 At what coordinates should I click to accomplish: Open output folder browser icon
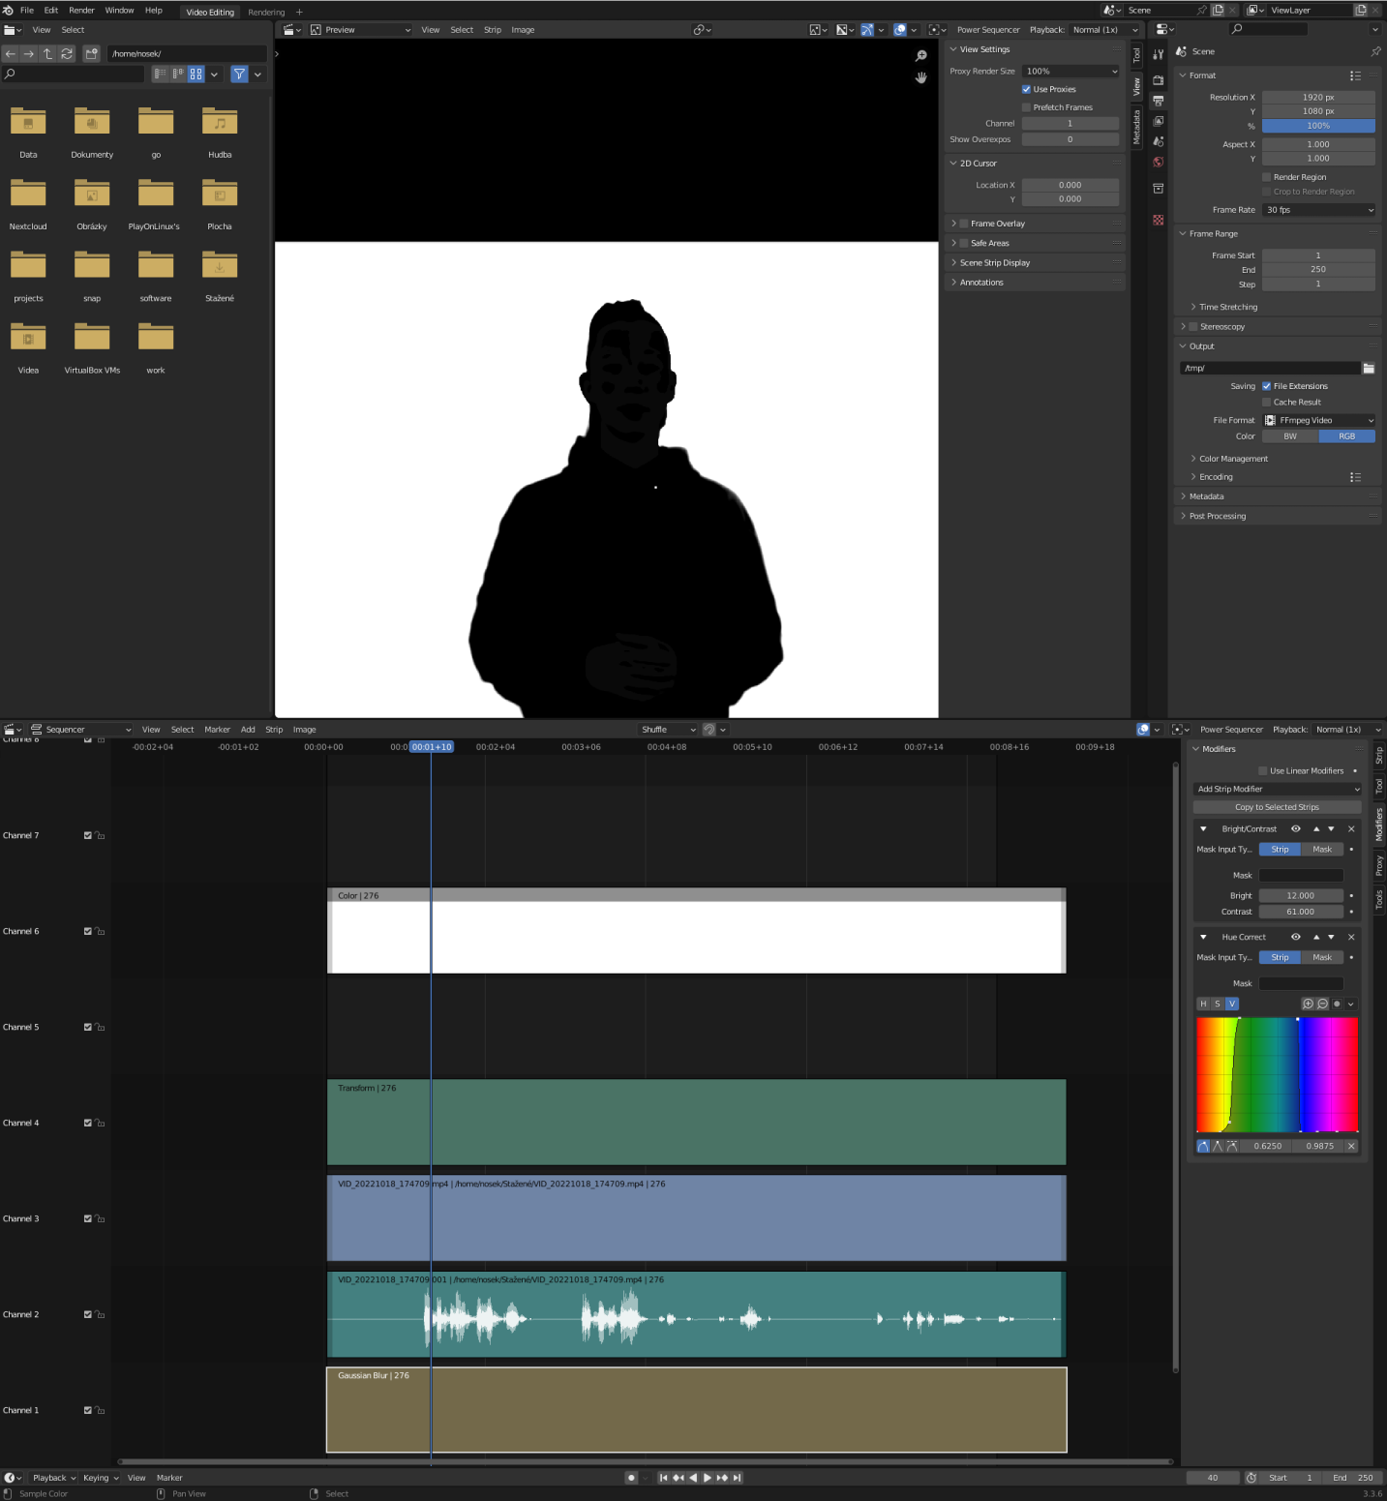1369,368
